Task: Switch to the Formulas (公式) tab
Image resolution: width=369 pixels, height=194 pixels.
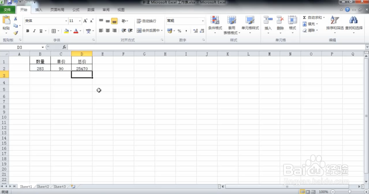Action: (x=76, y=10)
